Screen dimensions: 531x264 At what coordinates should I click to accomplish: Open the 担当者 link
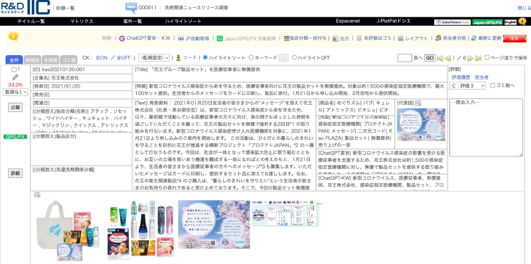482,77
